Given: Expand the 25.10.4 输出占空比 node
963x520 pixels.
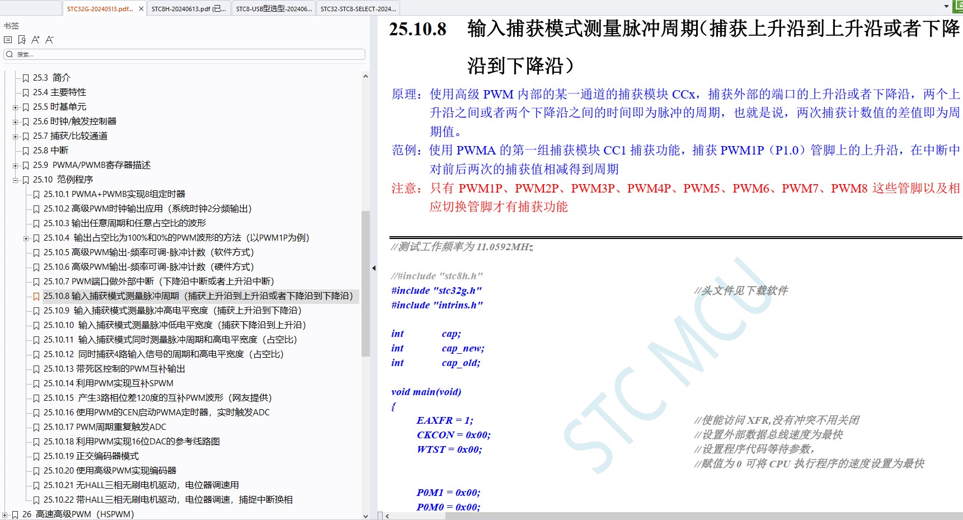Looking at the screenshot, I should [x=26, y=238].
